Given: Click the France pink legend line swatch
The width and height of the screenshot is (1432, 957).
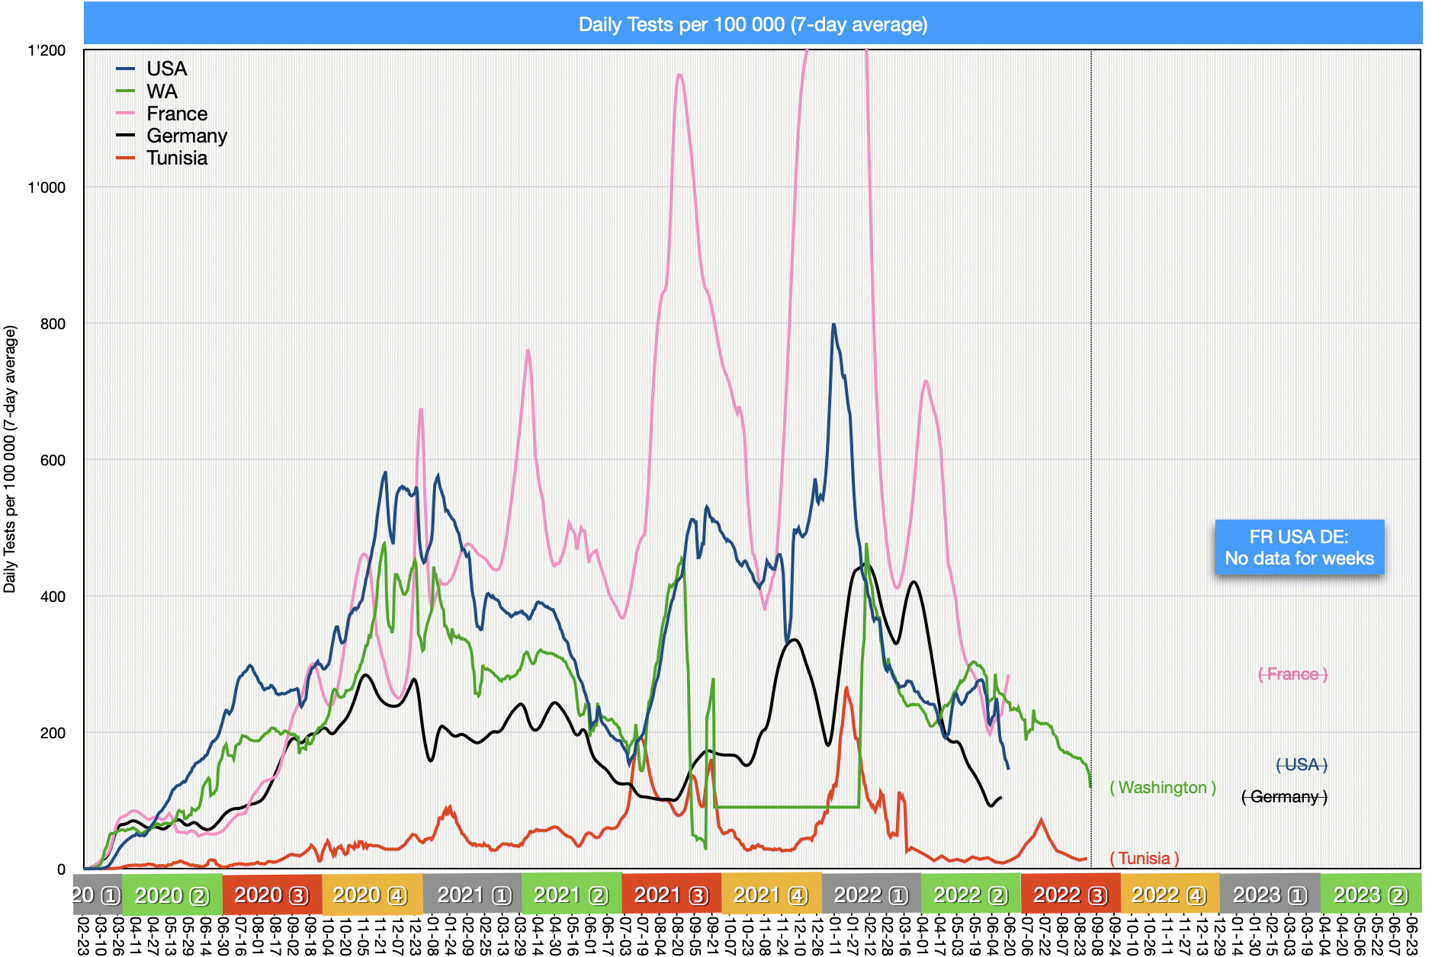Looking at the screenshot, I should [x=126, y=114].
